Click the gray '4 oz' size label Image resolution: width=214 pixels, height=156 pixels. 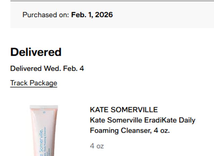click(x=97, y=146)
